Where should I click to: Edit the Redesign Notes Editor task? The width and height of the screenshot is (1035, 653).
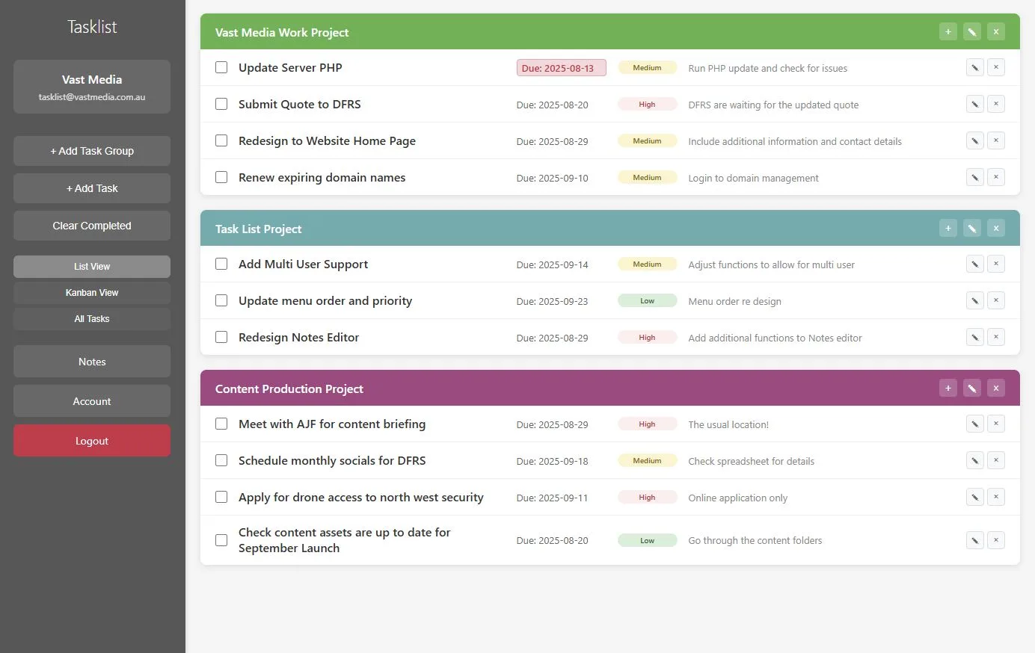[x=974, y=337]
